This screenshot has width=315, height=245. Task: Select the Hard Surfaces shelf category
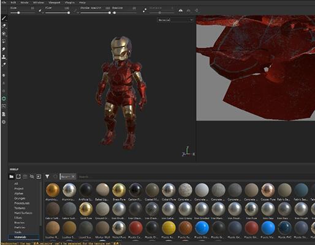tap(23, 213)
